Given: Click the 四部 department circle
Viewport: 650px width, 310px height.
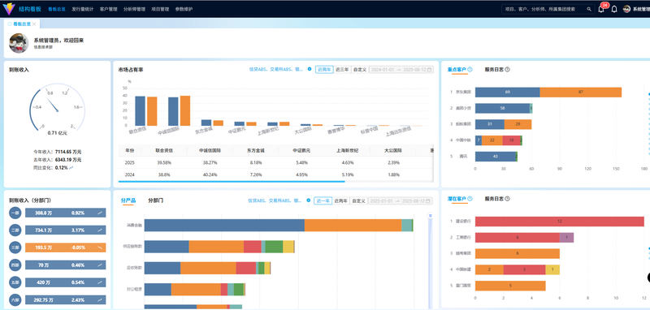Looking at the screenshot, I should (15, 265).
